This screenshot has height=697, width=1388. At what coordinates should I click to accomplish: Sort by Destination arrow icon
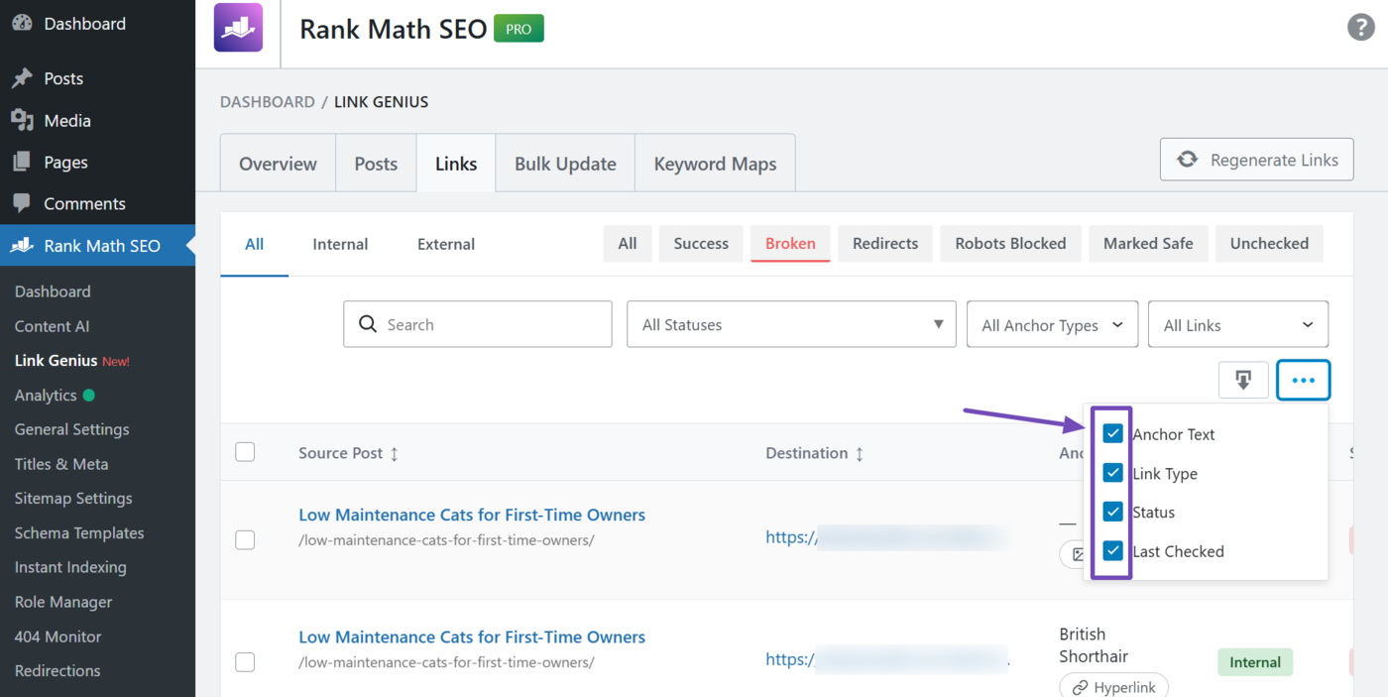[x=860, y=453]
